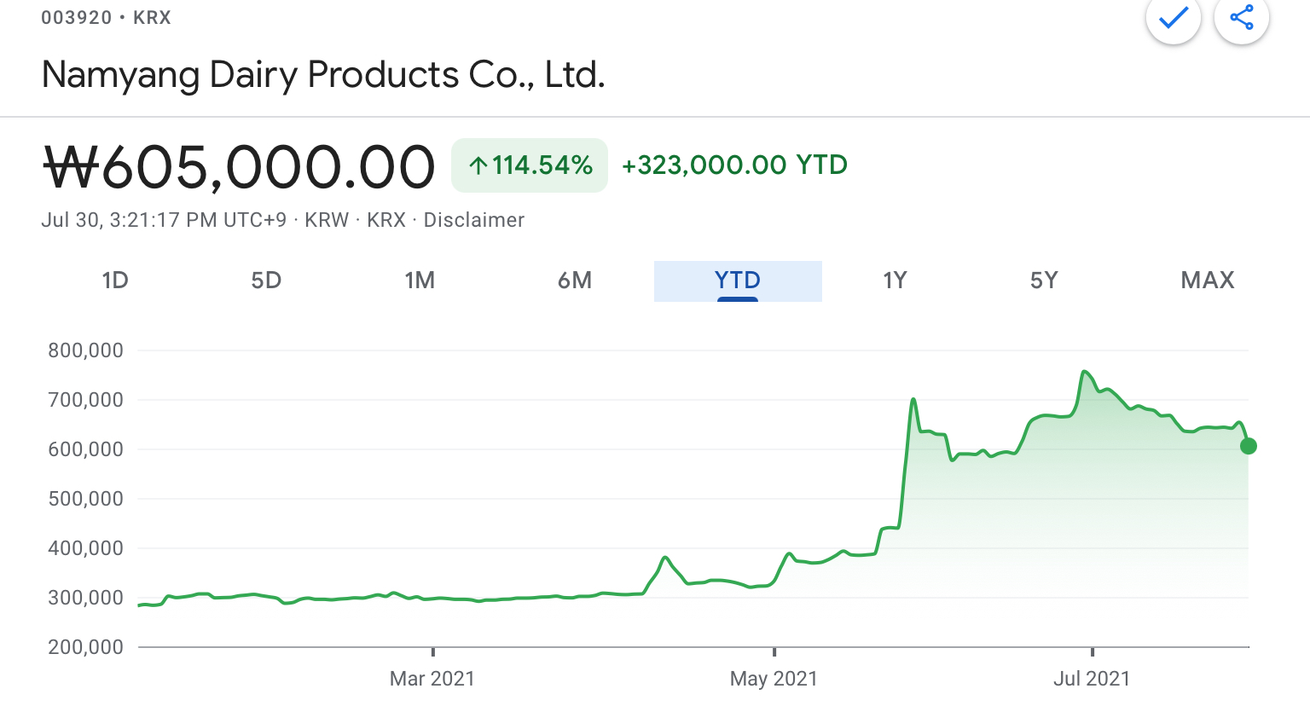This screenshot has height=706, width=1310.
Task: Show the MAX time range
Action: [1207, 281]
